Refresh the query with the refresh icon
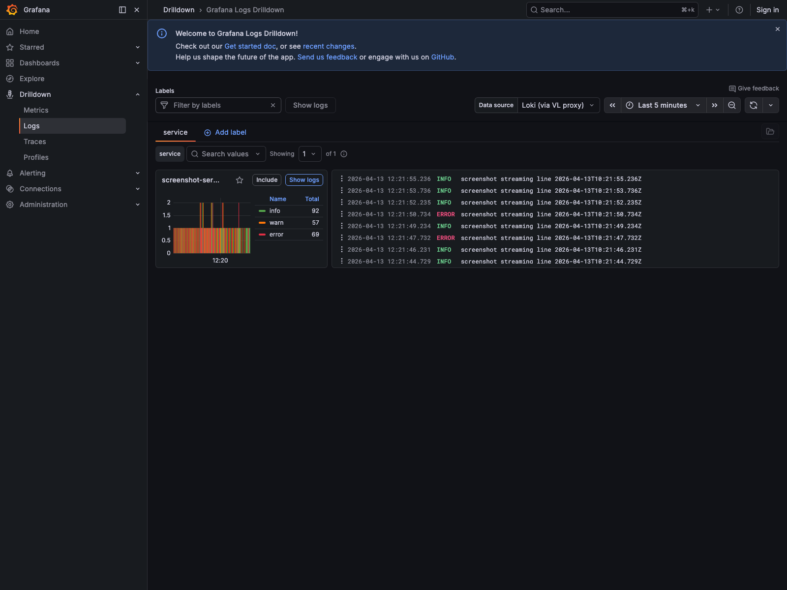The width and height of the screenshot is (787, 590). (x=754, y=105)
